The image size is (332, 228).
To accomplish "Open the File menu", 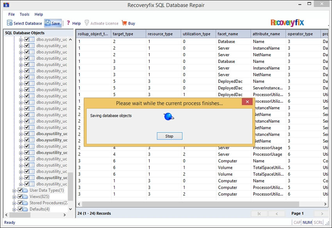I will tap(11, 14).
